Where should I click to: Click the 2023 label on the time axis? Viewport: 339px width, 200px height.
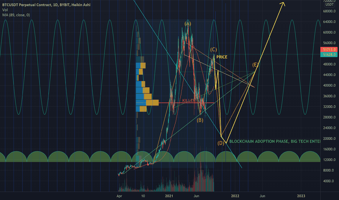pos(301,196)
